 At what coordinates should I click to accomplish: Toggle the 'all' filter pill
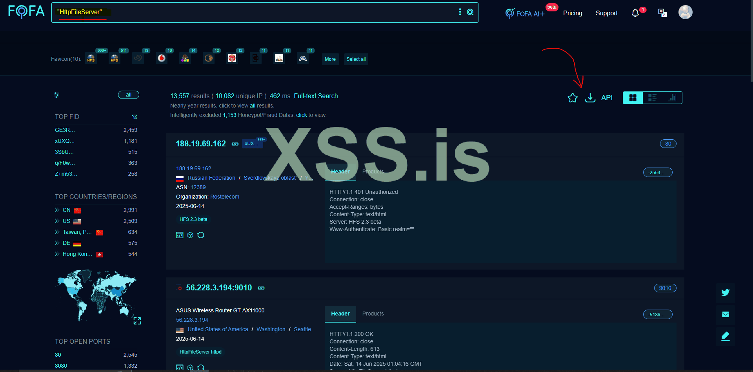pyautogui.click(x=129, y=95)
